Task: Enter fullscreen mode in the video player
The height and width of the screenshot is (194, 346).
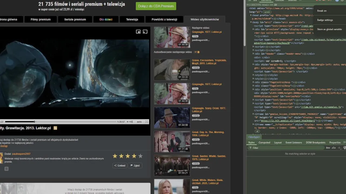Action: tap(147, 122)
